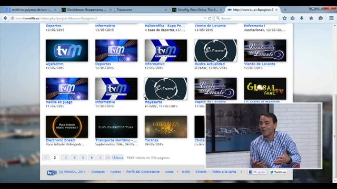Open the hamburger menu icon
337x189 pixels.
point(331,18)
